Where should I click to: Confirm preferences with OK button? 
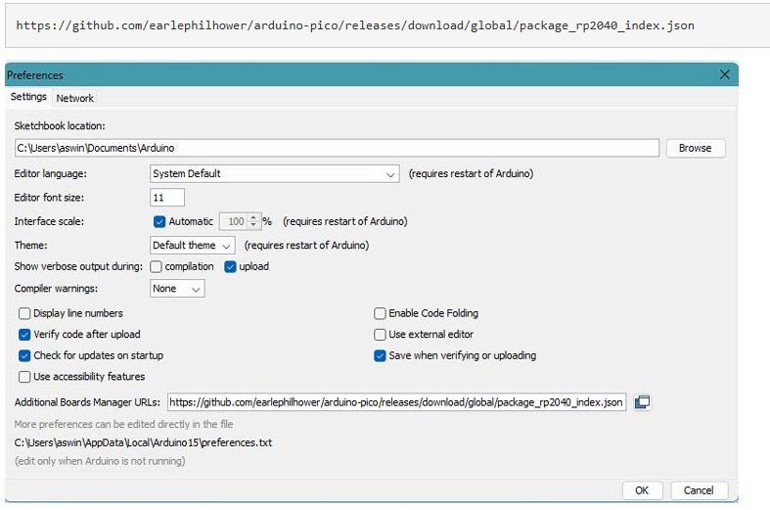point(642,489)
